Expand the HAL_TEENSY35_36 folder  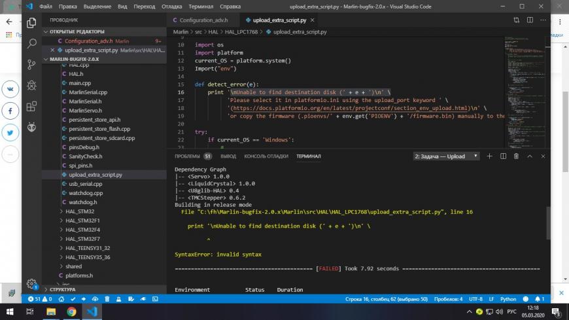pos(88,257)
